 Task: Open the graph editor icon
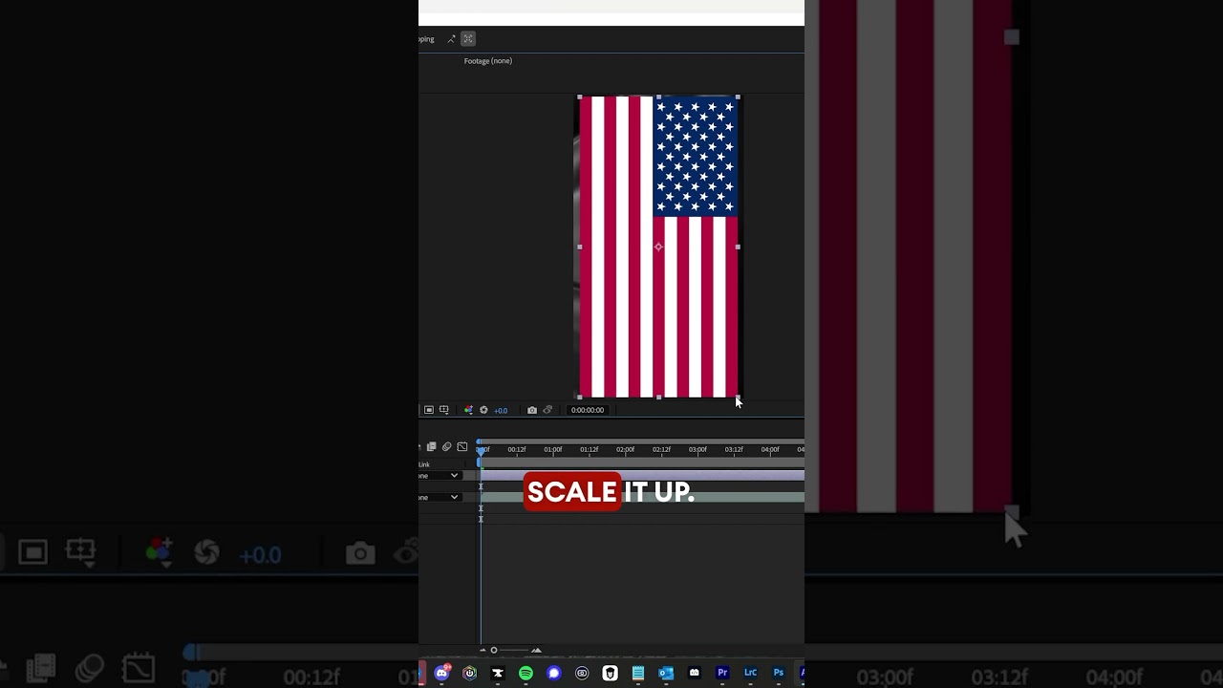click(462, 446)
